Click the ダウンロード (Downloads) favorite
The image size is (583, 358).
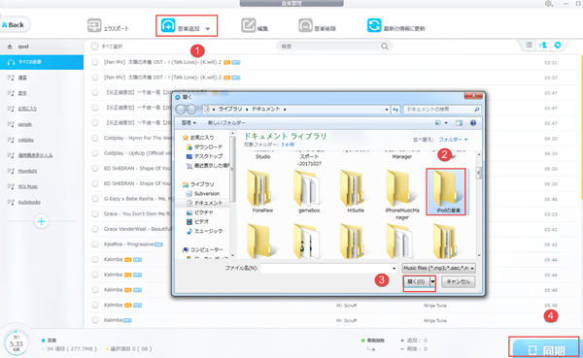[x=204, y=147]
